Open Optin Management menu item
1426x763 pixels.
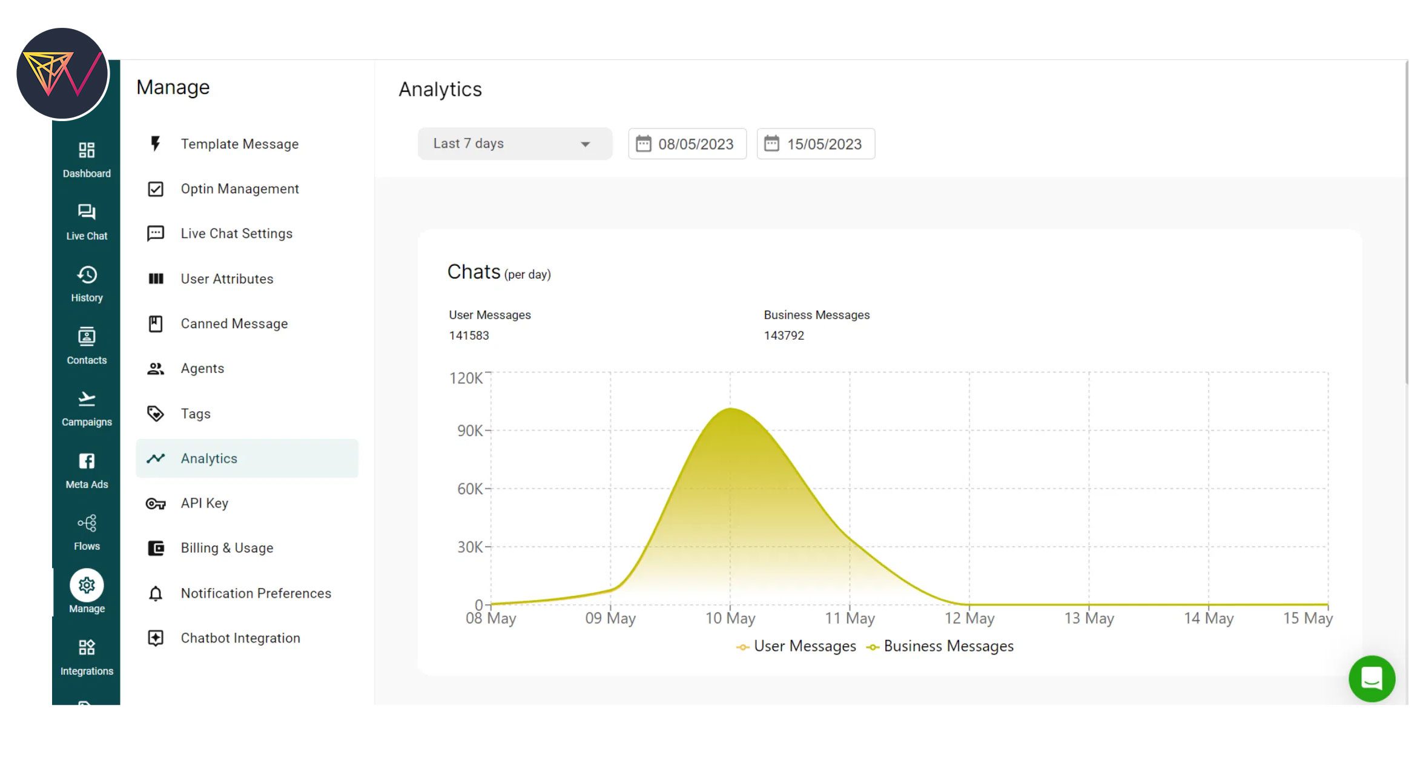coord(239,189)
